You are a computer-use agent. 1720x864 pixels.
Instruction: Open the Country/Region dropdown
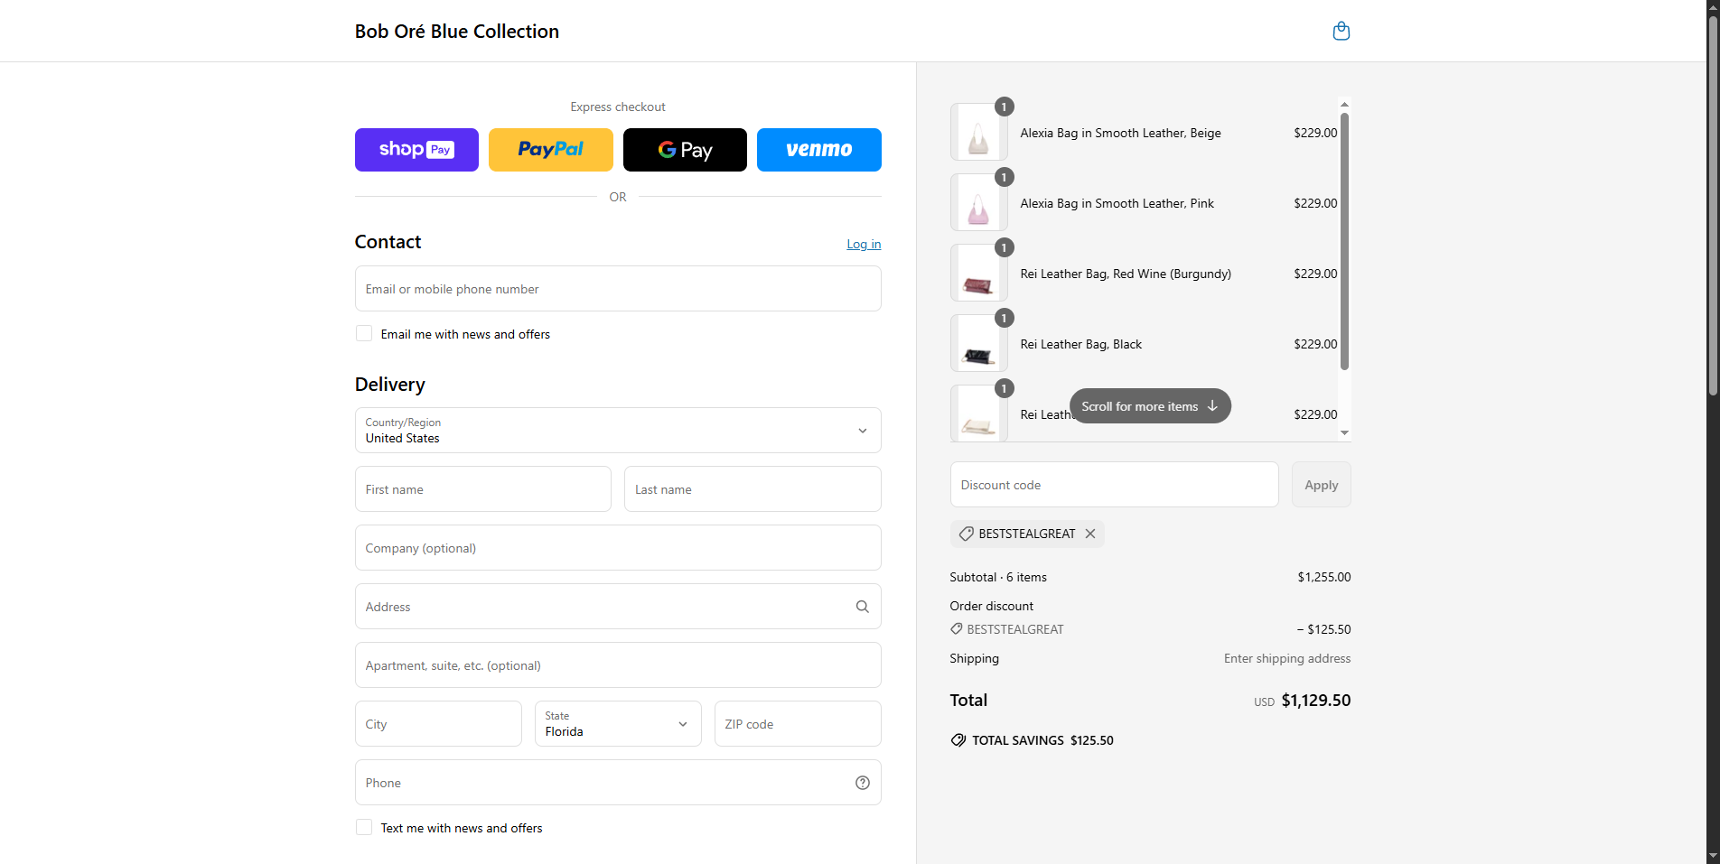[x=618, y=431]
